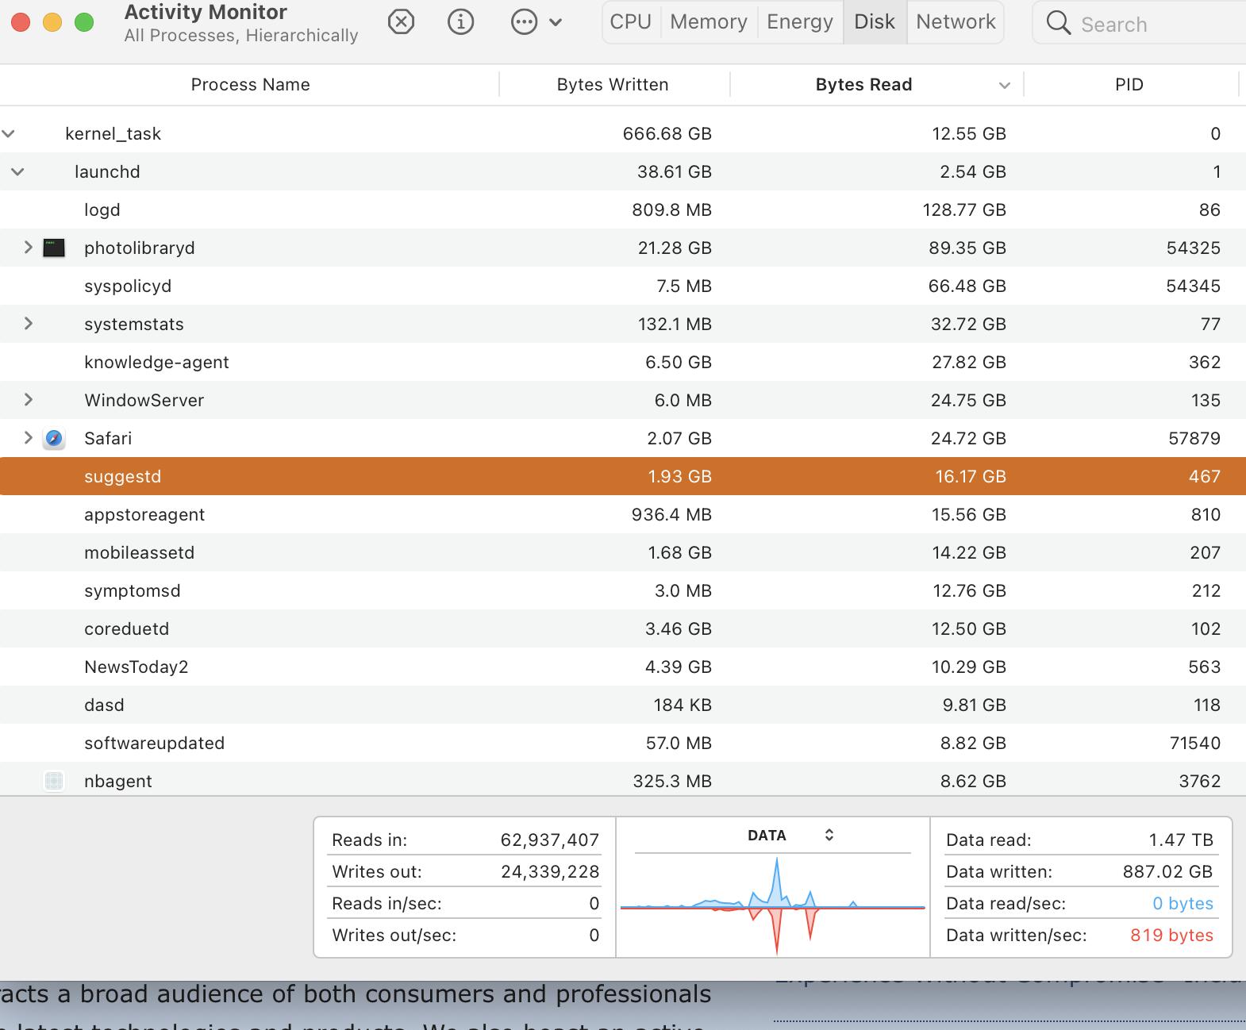1246x1030 pixels.
Task: Change graph type with DATA stepper
Action: click(829, 835)
